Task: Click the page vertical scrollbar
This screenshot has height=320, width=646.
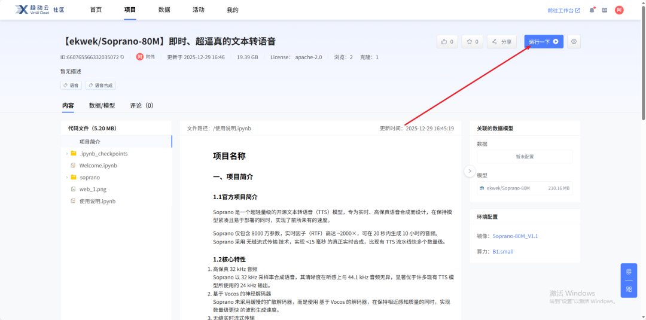Action: 642,62
